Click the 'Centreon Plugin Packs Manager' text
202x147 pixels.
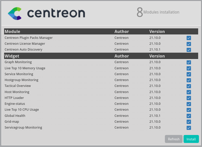coord(29,38)
